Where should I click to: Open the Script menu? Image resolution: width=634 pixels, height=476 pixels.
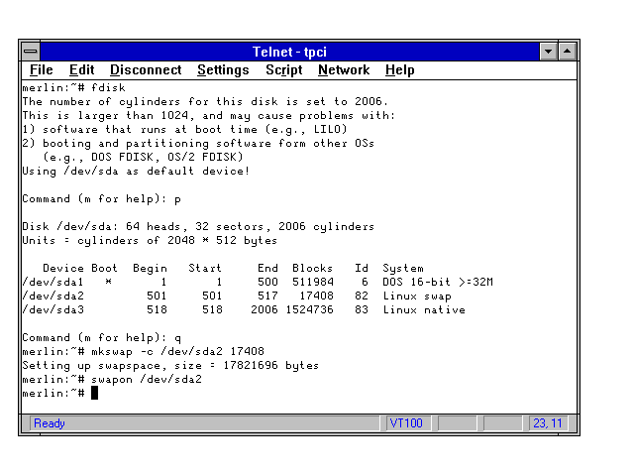283,70
